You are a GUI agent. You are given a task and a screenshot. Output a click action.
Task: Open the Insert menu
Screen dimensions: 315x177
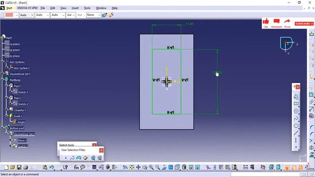(75, 8)
